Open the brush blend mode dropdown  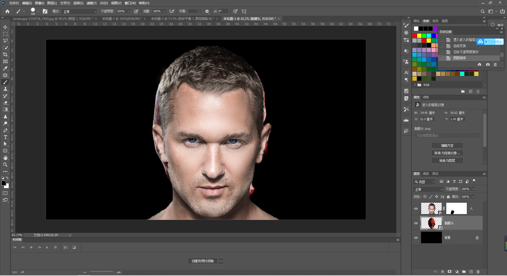tap(79, 11)
